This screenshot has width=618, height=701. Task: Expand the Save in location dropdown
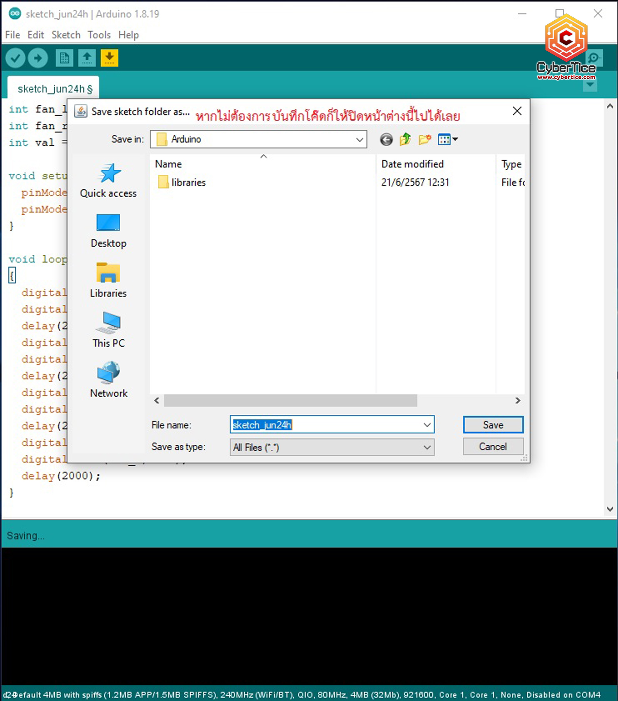point(359,140)
